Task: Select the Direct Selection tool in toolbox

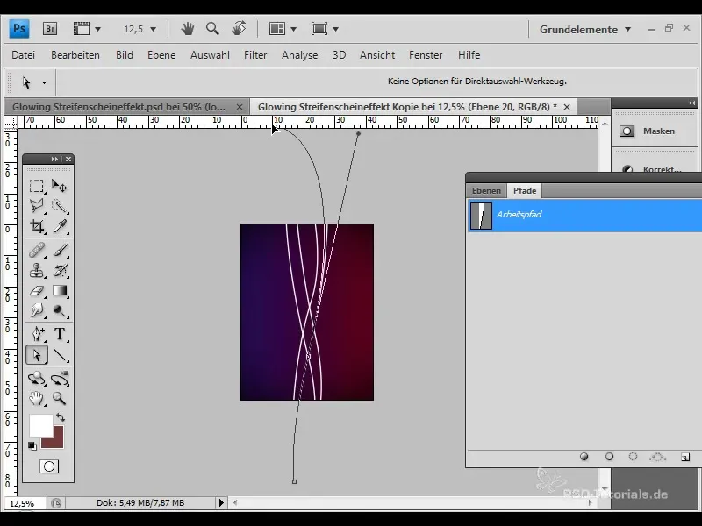Action: point(36,355)
